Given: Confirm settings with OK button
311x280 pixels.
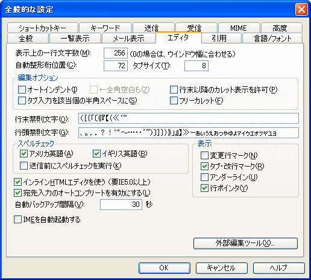Looking at the screenshot, I should pos(165,268).
